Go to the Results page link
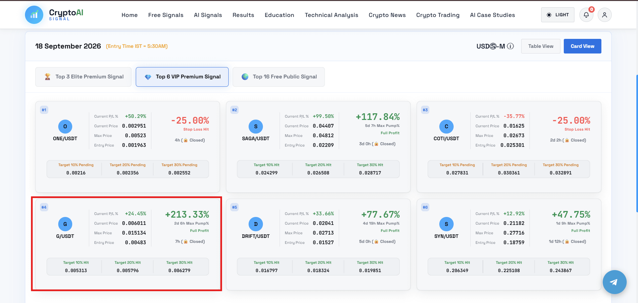The height and width of the screenshot is (303, 638). pos(243,15)
